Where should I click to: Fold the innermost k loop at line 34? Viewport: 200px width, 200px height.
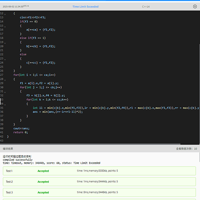point(5,104)
